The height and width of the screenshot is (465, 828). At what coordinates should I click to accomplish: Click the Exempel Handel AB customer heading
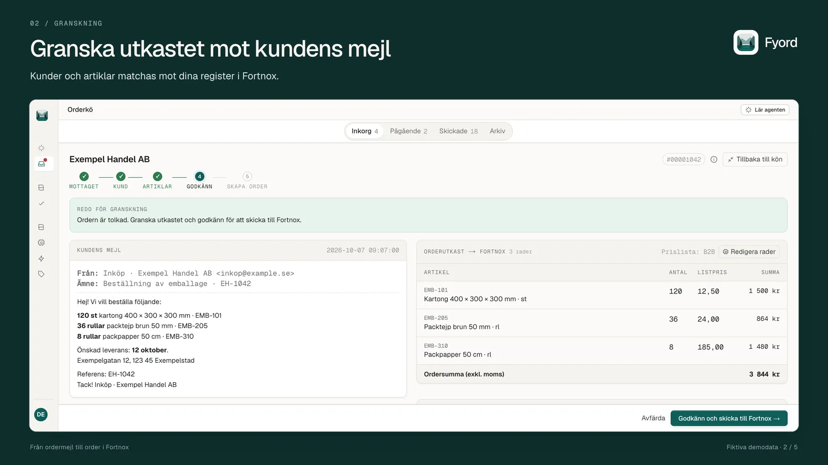pyautogui.click(x=110, y=159)
